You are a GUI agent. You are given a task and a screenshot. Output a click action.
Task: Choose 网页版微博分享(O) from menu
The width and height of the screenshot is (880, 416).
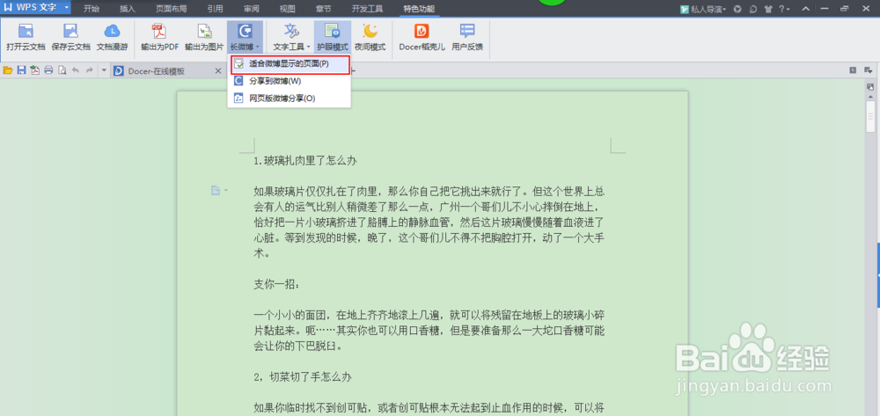click(290, 99)
